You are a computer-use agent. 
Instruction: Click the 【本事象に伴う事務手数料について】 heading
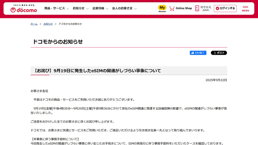click(55, 139)
